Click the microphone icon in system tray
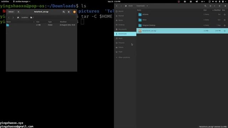 219,1
